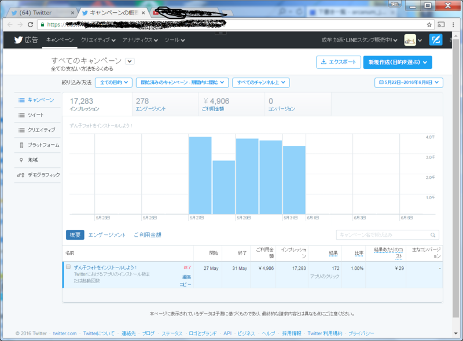This screenshot has height=341, width=463.
Task: Click 編集 link in campaign row
Action: (x=186, y=277)
